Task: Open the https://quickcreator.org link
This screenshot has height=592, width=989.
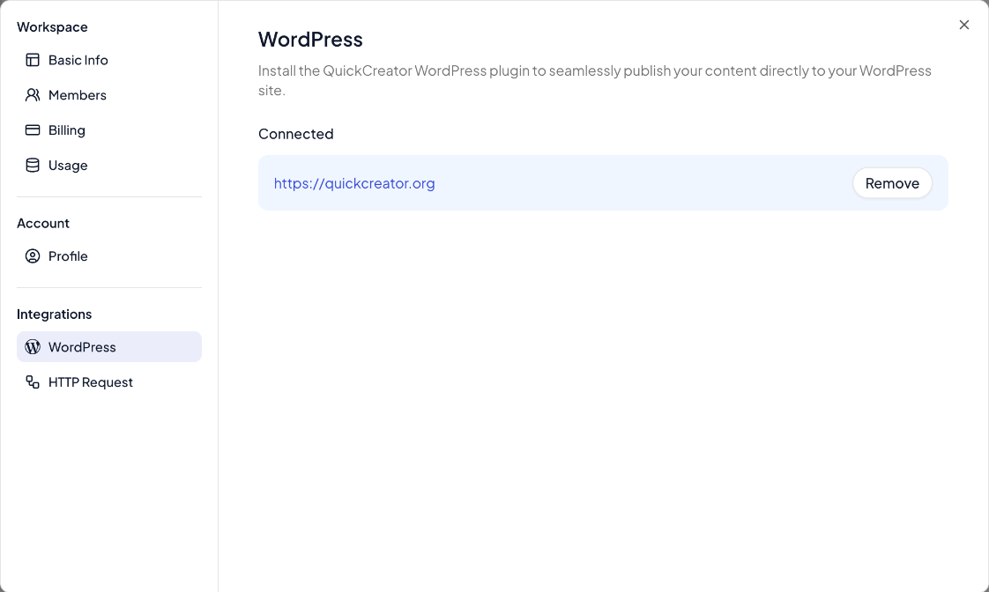Action: (354, 183)
